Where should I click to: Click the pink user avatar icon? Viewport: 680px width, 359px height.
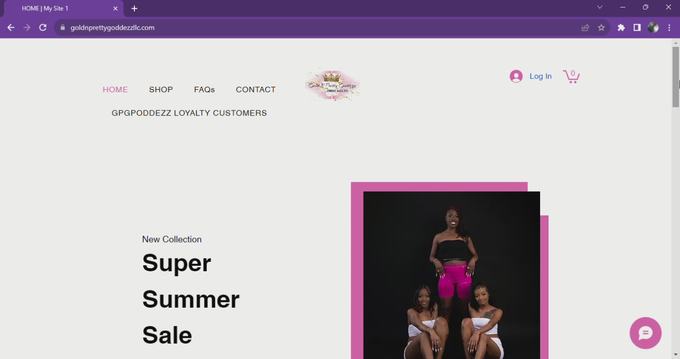point(516,76)
